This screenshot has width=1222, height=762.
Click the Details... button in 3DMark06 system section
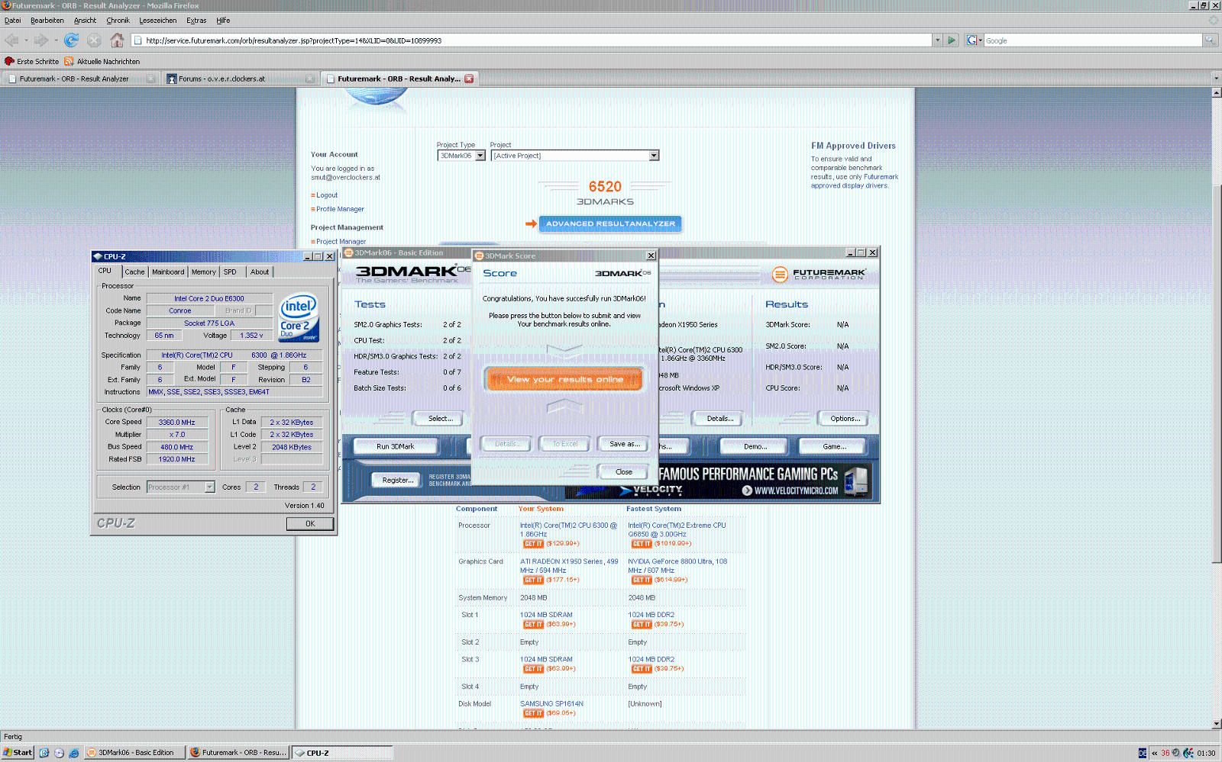coord(719,418)
